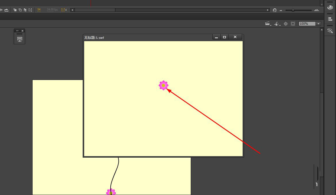The image size is (336, 195).
Task: Click the stage vertical scrollbar thumb
Action: (322, 135)
